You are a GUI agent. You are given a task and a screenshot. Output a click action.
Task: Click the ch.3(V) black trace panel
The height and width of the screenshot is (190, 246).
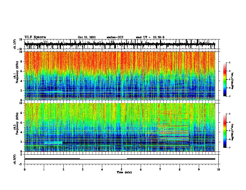[121, 159]
